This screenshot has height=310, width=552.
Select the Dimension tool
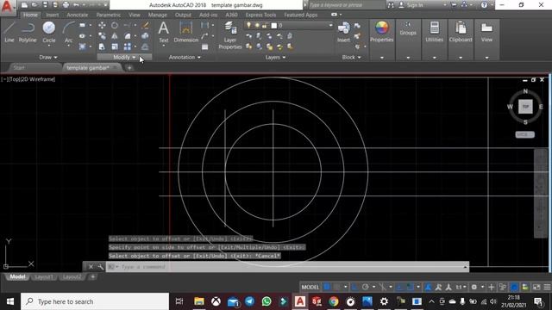pos(186,32)
